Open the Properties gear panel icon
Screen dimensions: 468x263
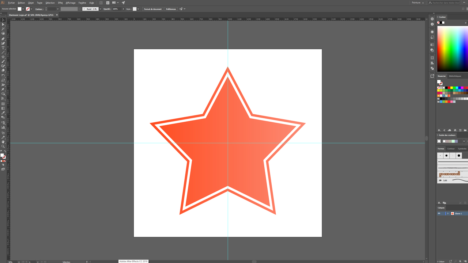[432, 19]
